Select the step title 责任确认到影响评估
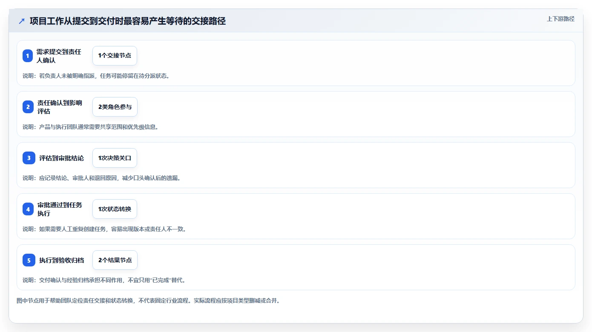Viewport: 592px width, 332px height. pyautogui.click(x=60, y=107)
